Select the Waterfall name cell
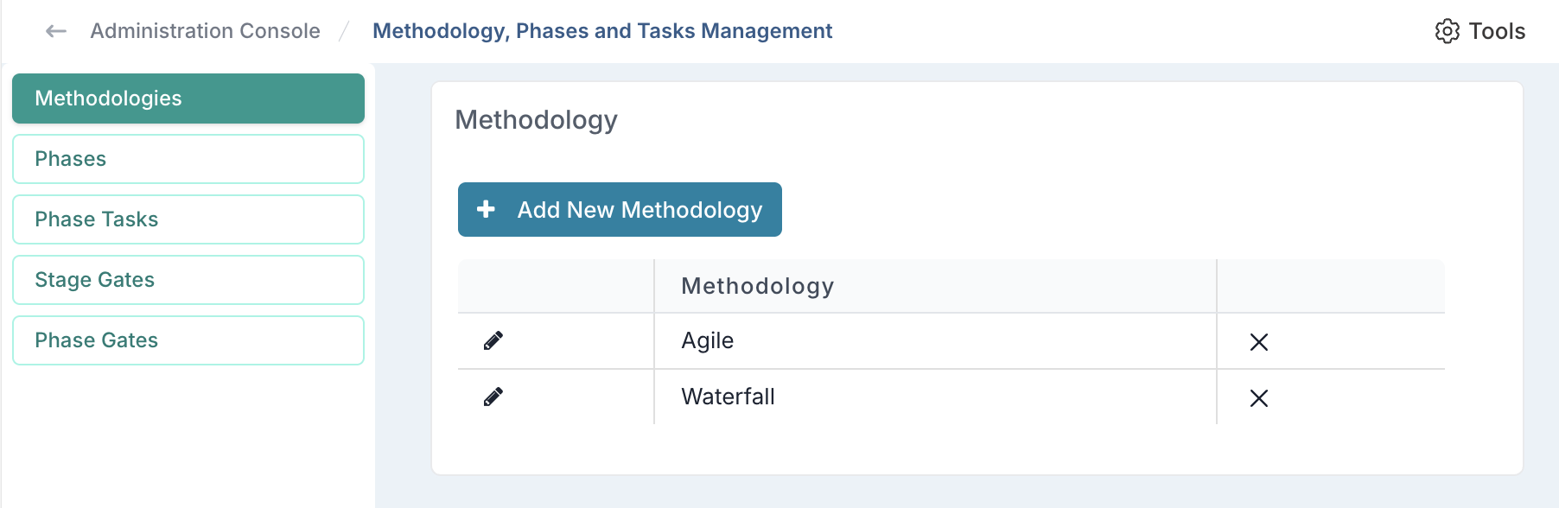The image size is (1559, 508). click(x=728, y=397)
